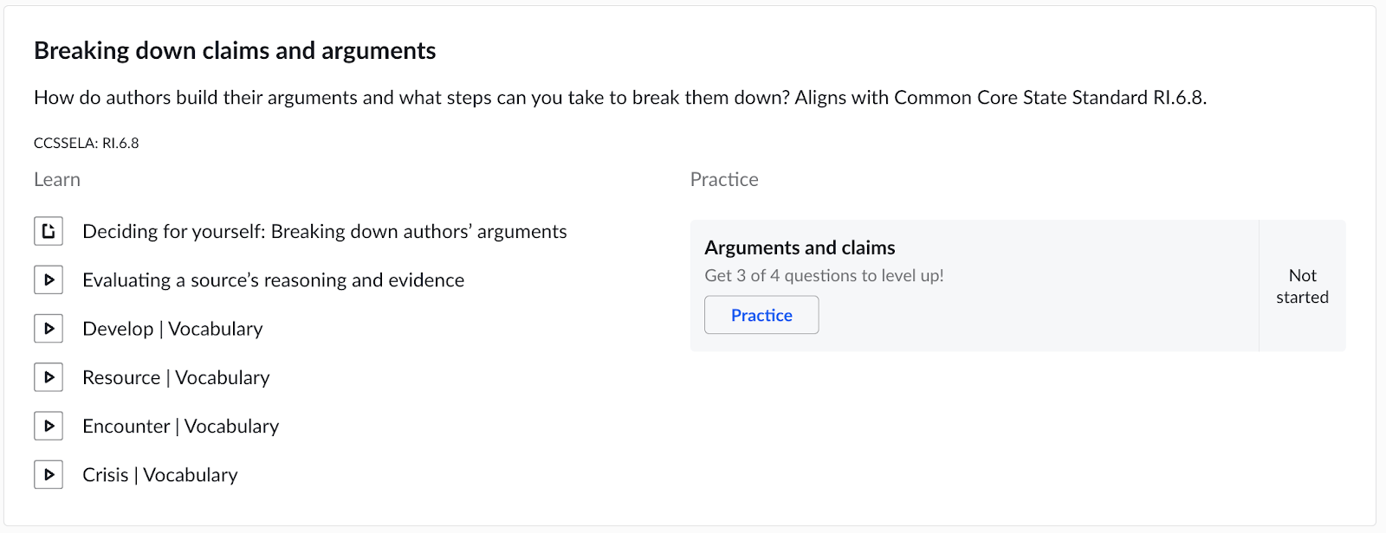Hit the play icon beside Encounter | Vocabulary
This screenshot has width=1386, height=533.
point(49,426)
